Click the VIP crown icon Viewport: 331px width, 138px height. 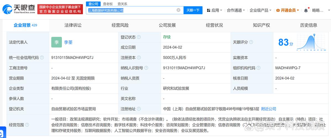278,10
